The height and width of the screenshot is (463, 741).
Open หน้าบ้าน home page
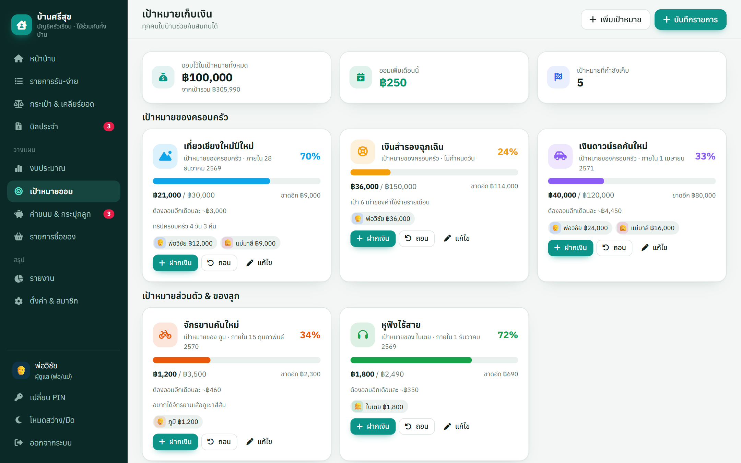pyautogui.click(x=64, y=59)
